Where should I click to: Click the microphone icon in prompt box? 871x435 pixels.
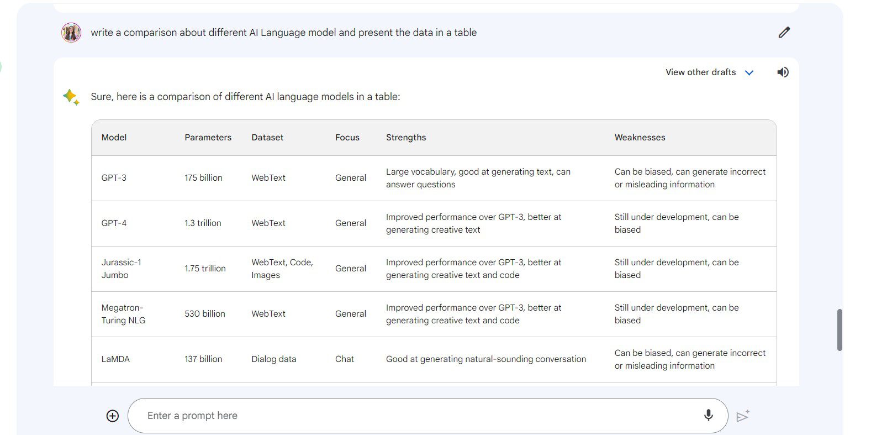click(x=708, y=415)
